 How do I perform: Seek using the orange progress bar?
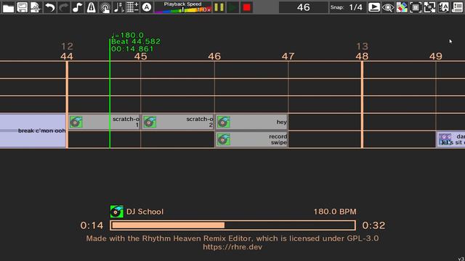tap(232, 225)
